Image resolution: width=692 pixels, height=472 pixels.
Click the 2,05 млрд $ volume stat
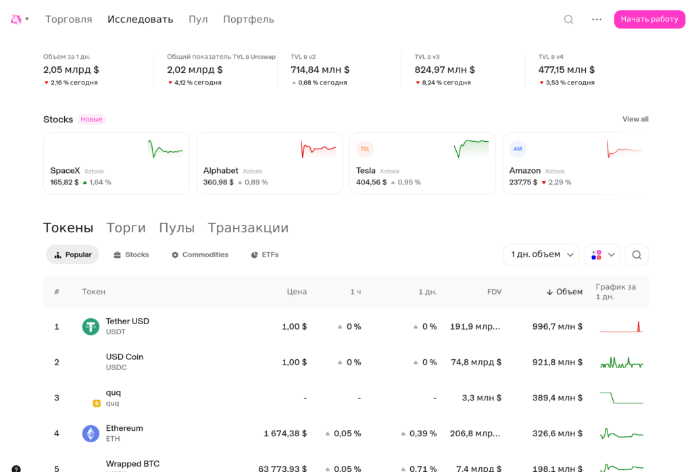pos(71,70)
